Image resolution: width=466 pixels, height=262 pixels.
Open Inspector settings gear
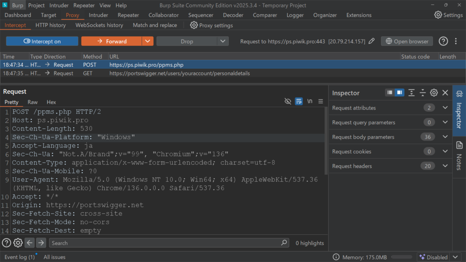434,93
